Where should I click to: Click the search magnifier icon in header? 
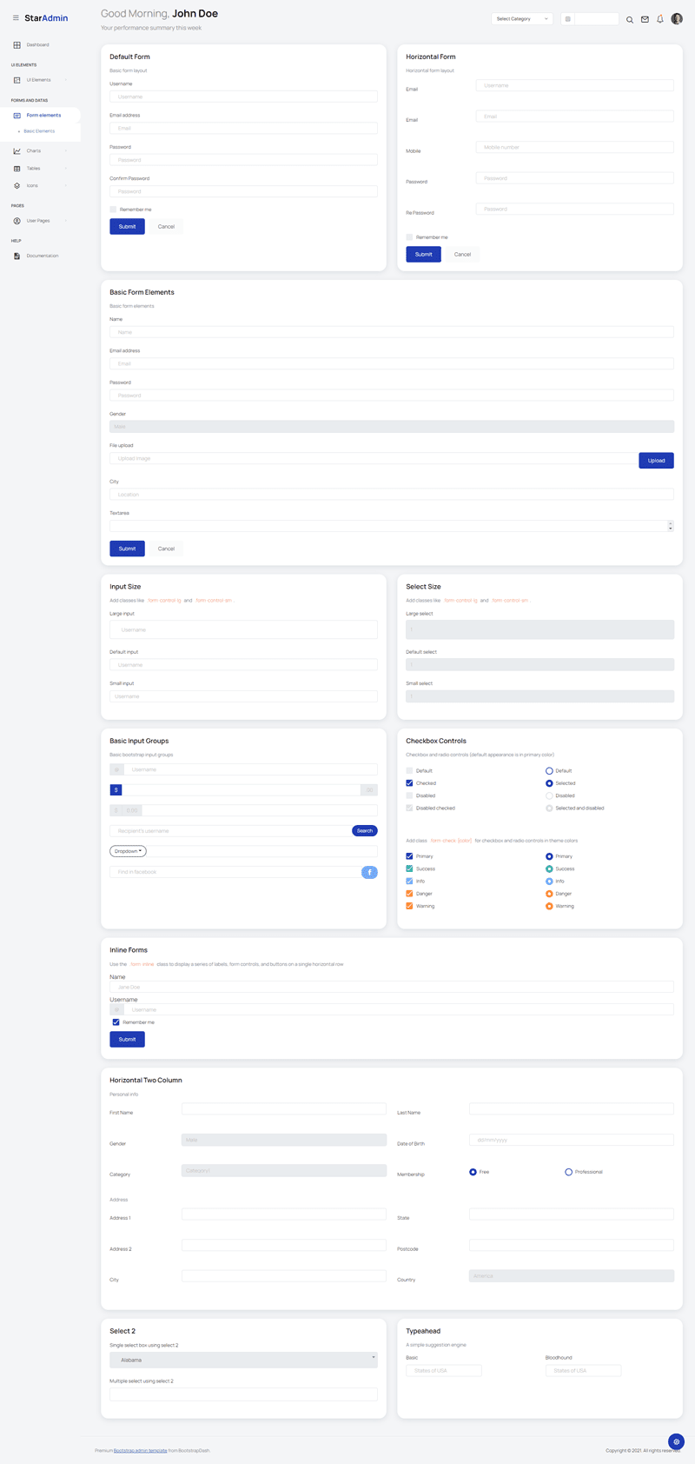click(630, 19)
